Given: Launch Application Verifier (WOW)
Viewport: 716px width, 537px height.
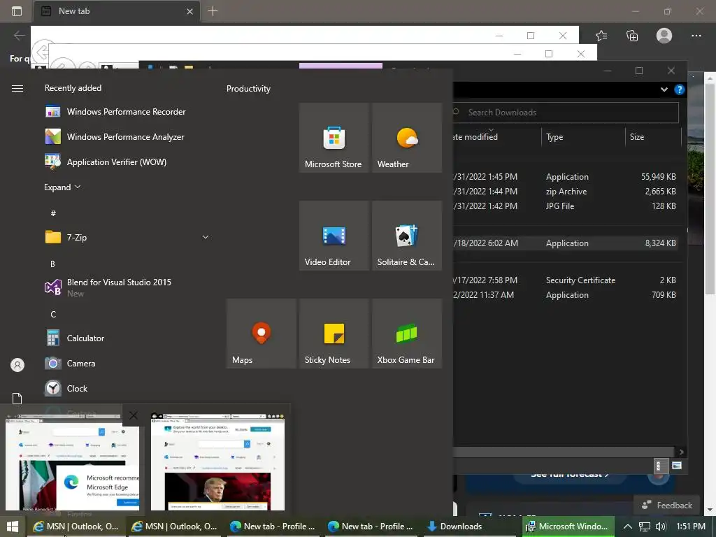Looking at the screenshot, I should (x=126, y=162).
